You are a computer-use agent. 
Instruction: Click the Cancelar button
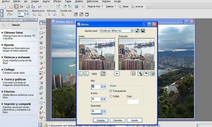click(117, 120)
